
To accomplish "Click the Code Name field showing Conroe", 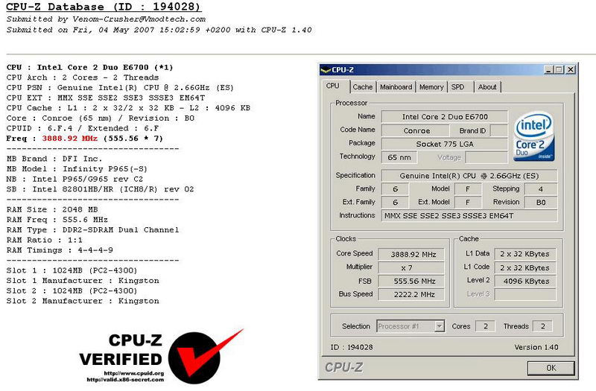I will pyautogui.click(x=416, y=131).
